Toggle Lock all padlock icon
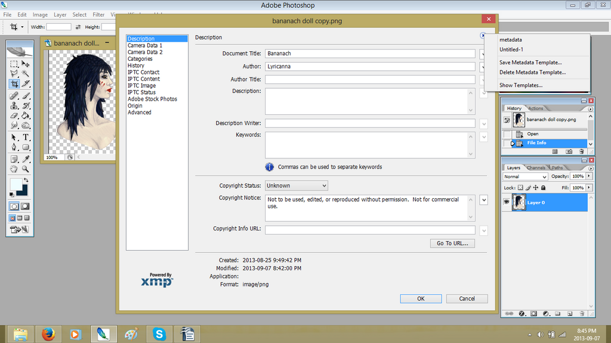Screen dimensions: 611x343 [x=543, y=188]
